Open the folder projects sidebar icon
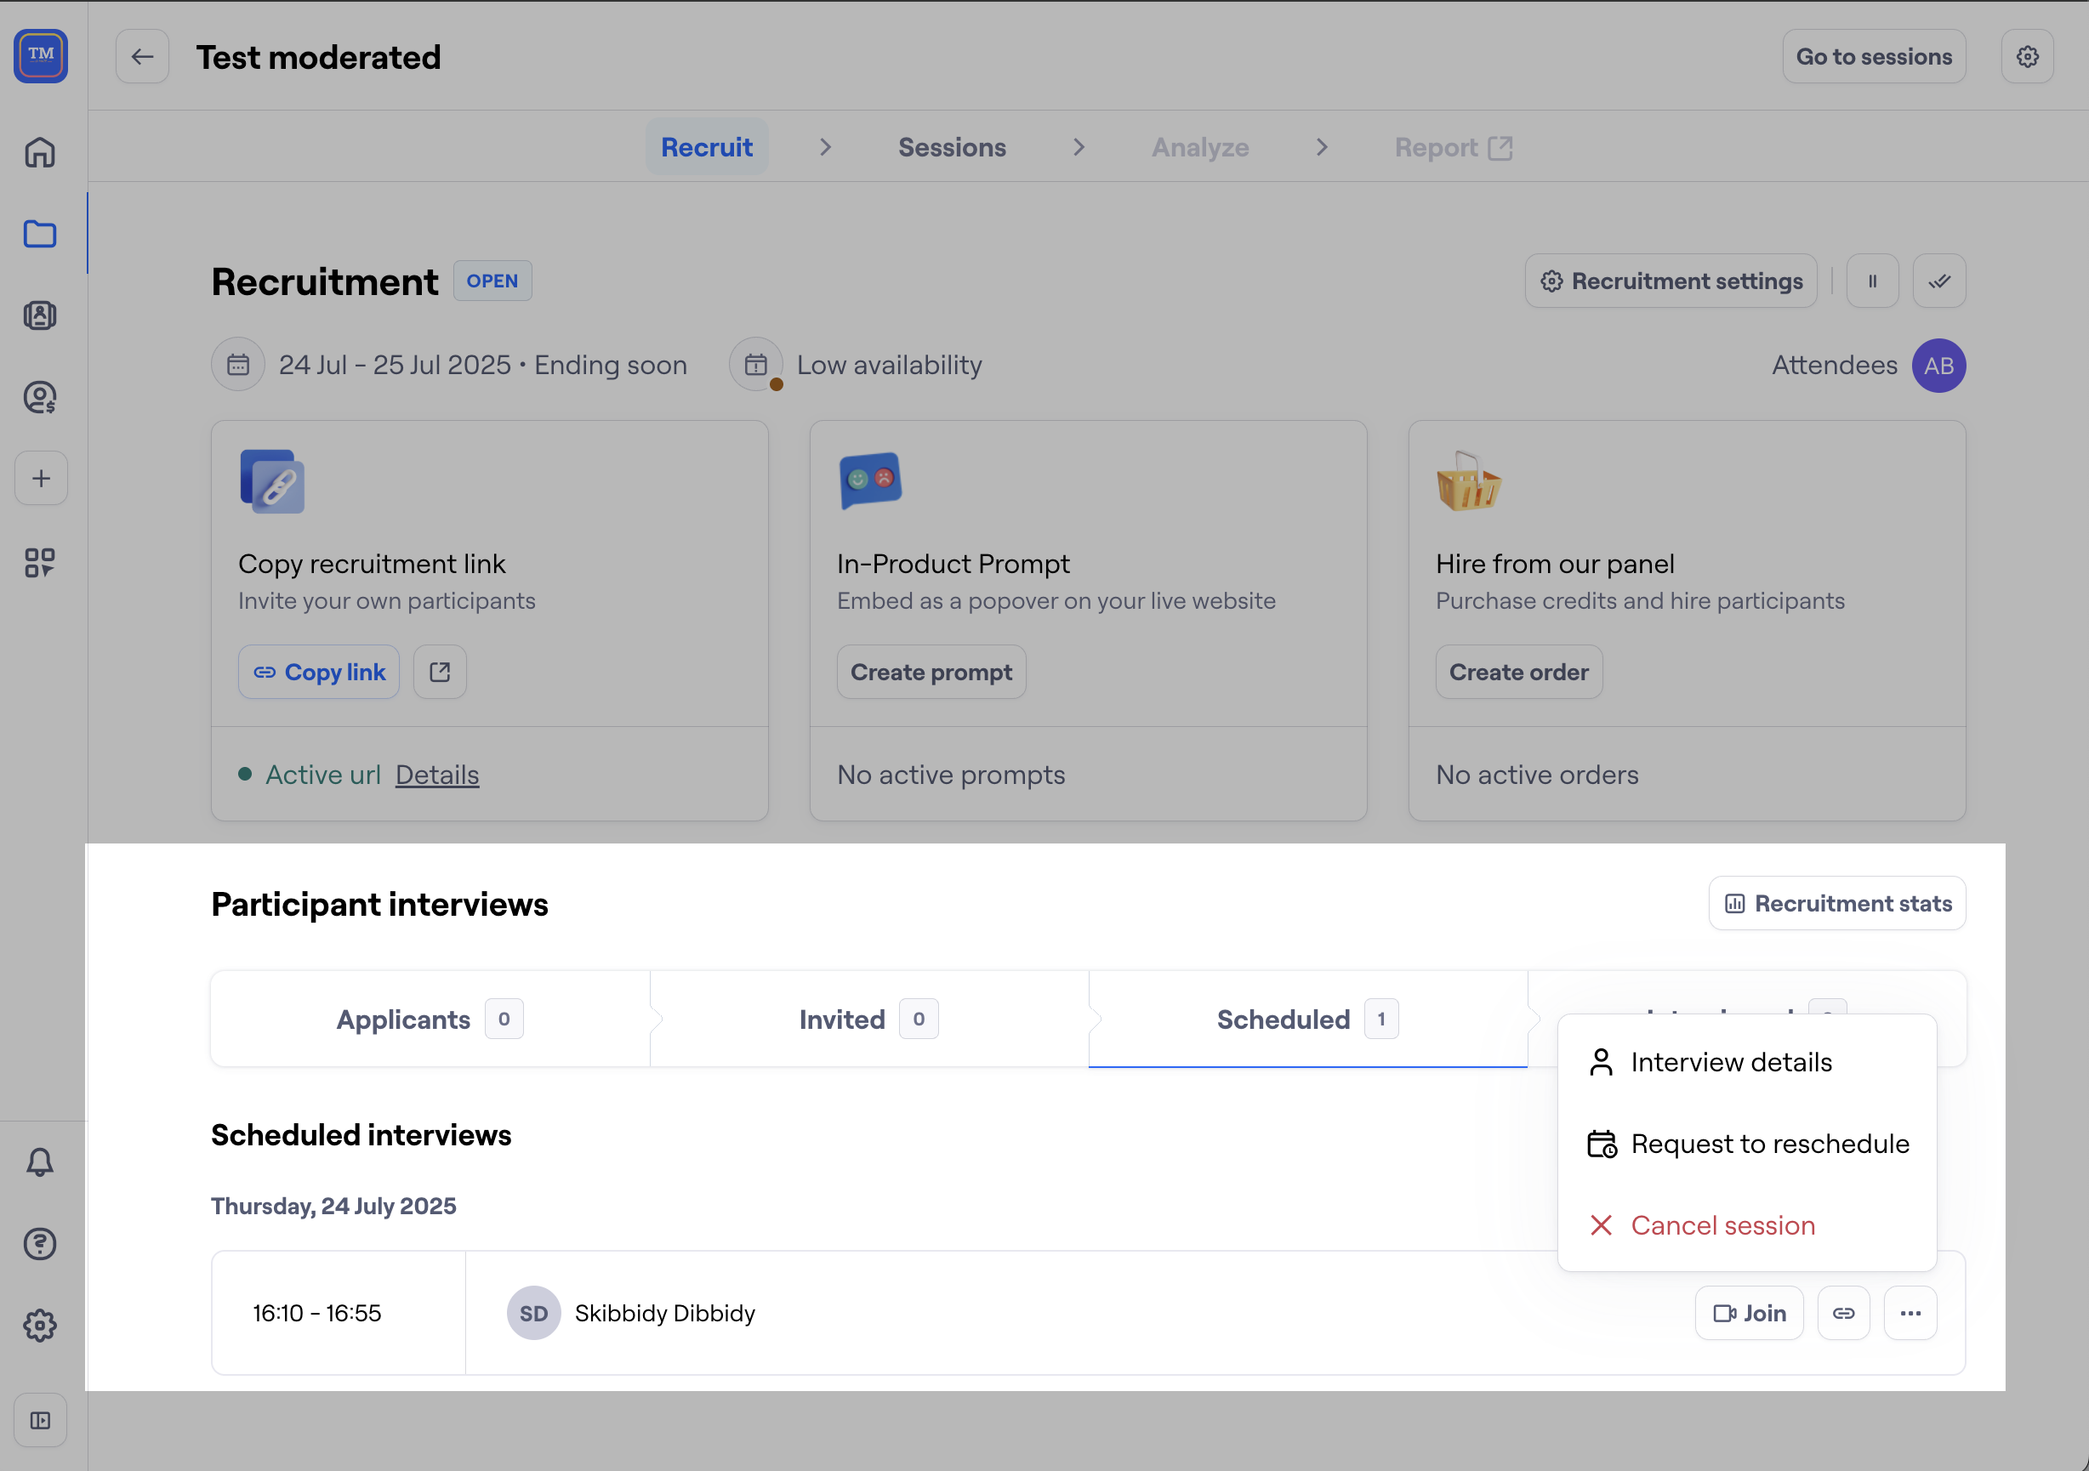Image resolution: width=2089 pixels, height=1471 pixels. [x=40, y=234]
